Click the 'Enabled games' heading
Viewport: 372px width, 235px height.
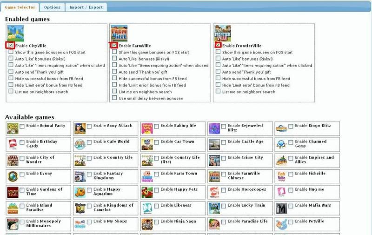(27, 19)
